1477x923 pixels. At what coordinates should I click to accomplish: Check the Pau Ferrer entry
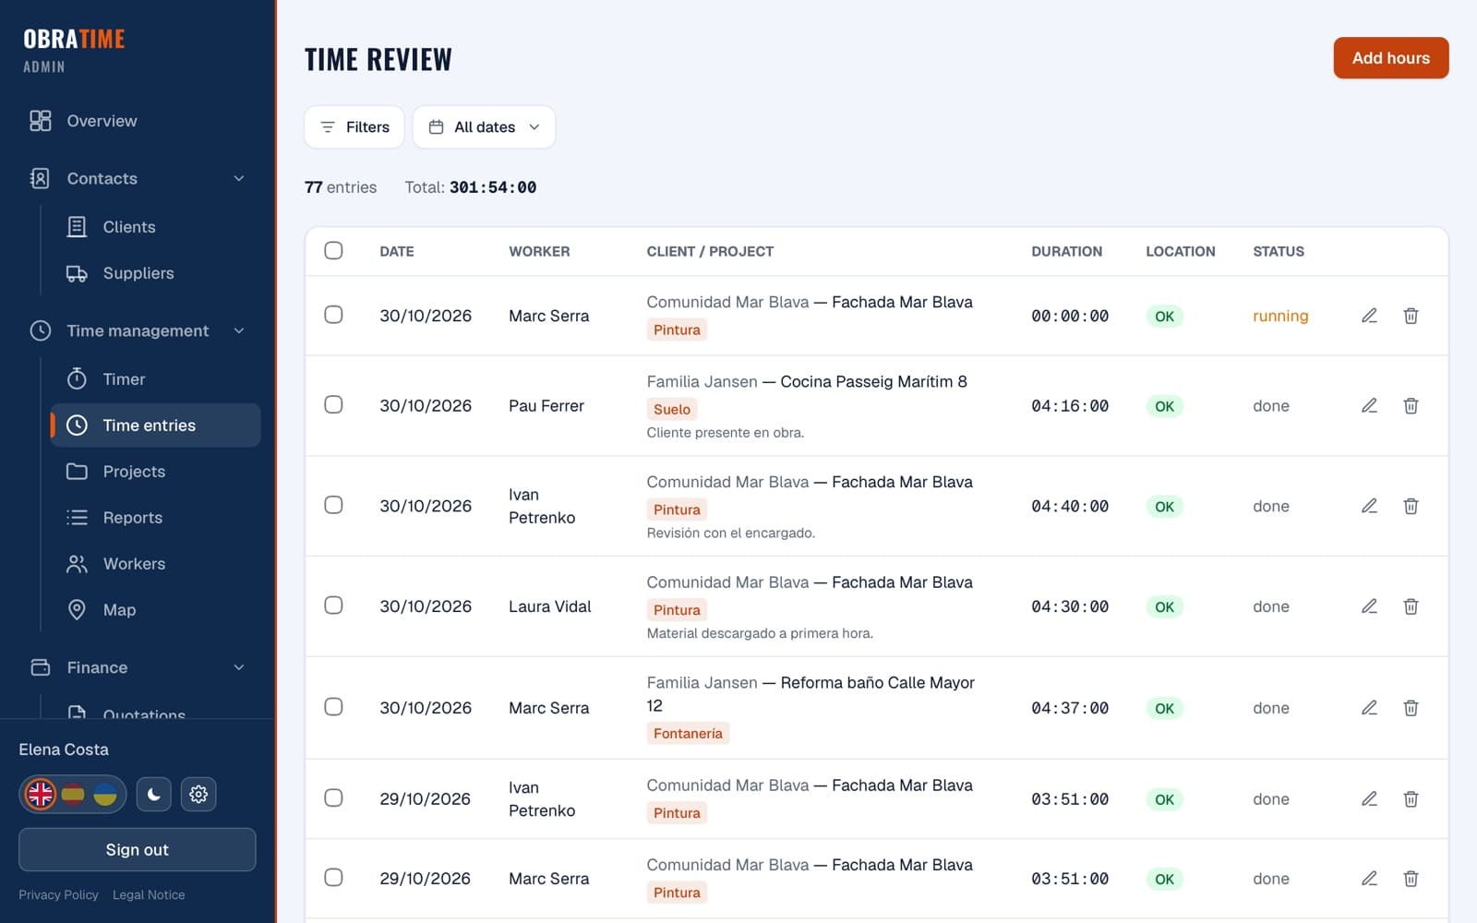[333, 404]
